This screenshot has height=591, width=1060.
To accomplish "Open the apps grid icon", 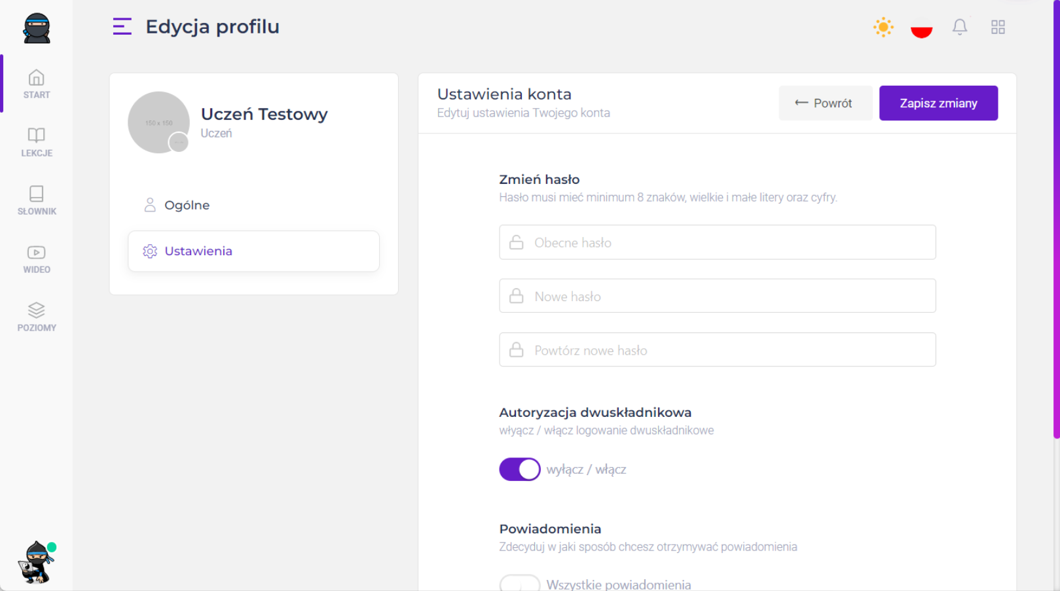I will point(998,27).
